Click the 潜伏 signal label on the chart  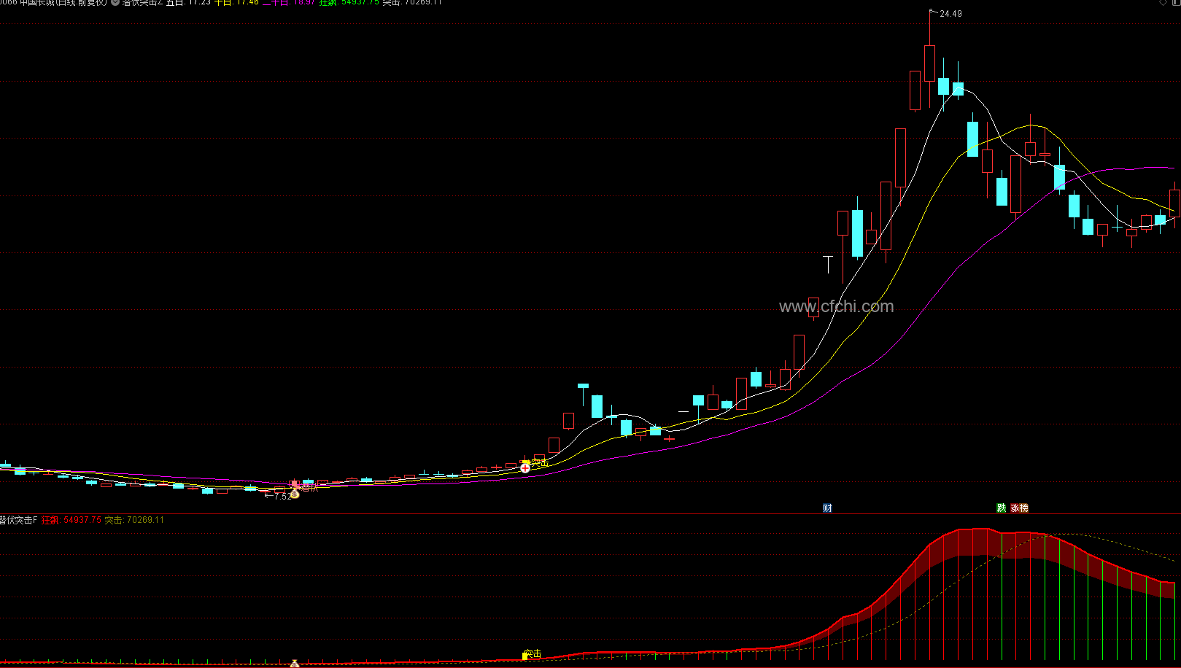309,487
